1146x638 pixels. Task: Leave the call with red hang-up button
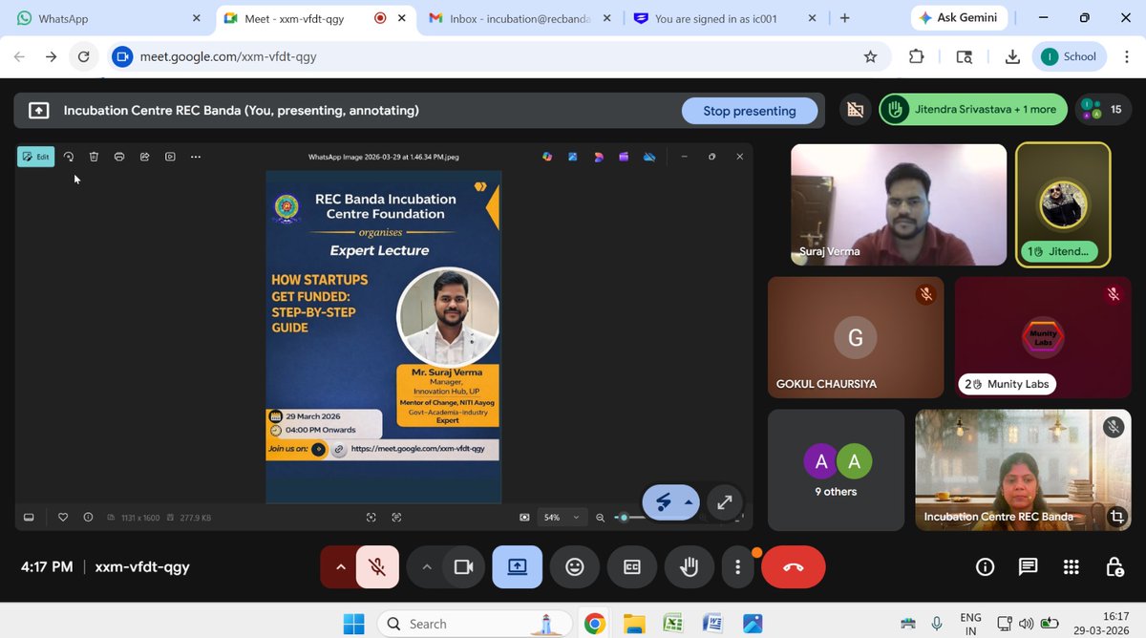point(794,567)
